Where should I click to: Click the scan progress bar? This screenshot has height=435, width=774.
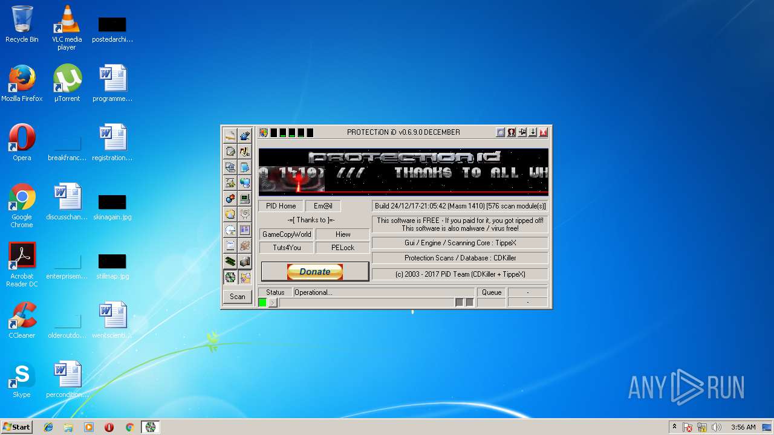tap(366, 303)
